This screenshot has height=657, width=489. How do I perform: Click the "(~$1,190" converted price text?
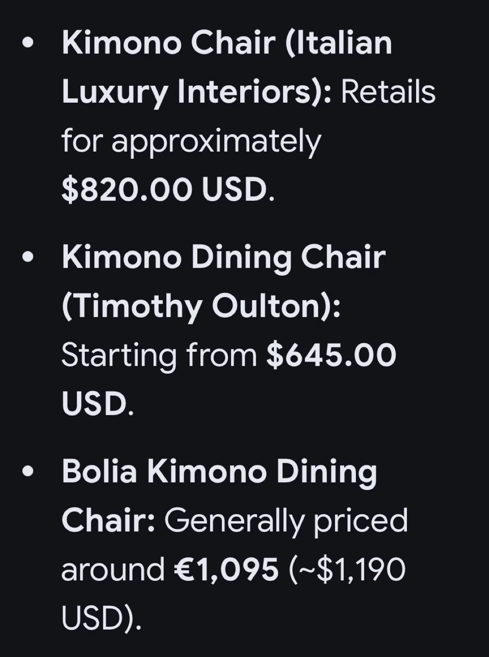tap(347, 569)
